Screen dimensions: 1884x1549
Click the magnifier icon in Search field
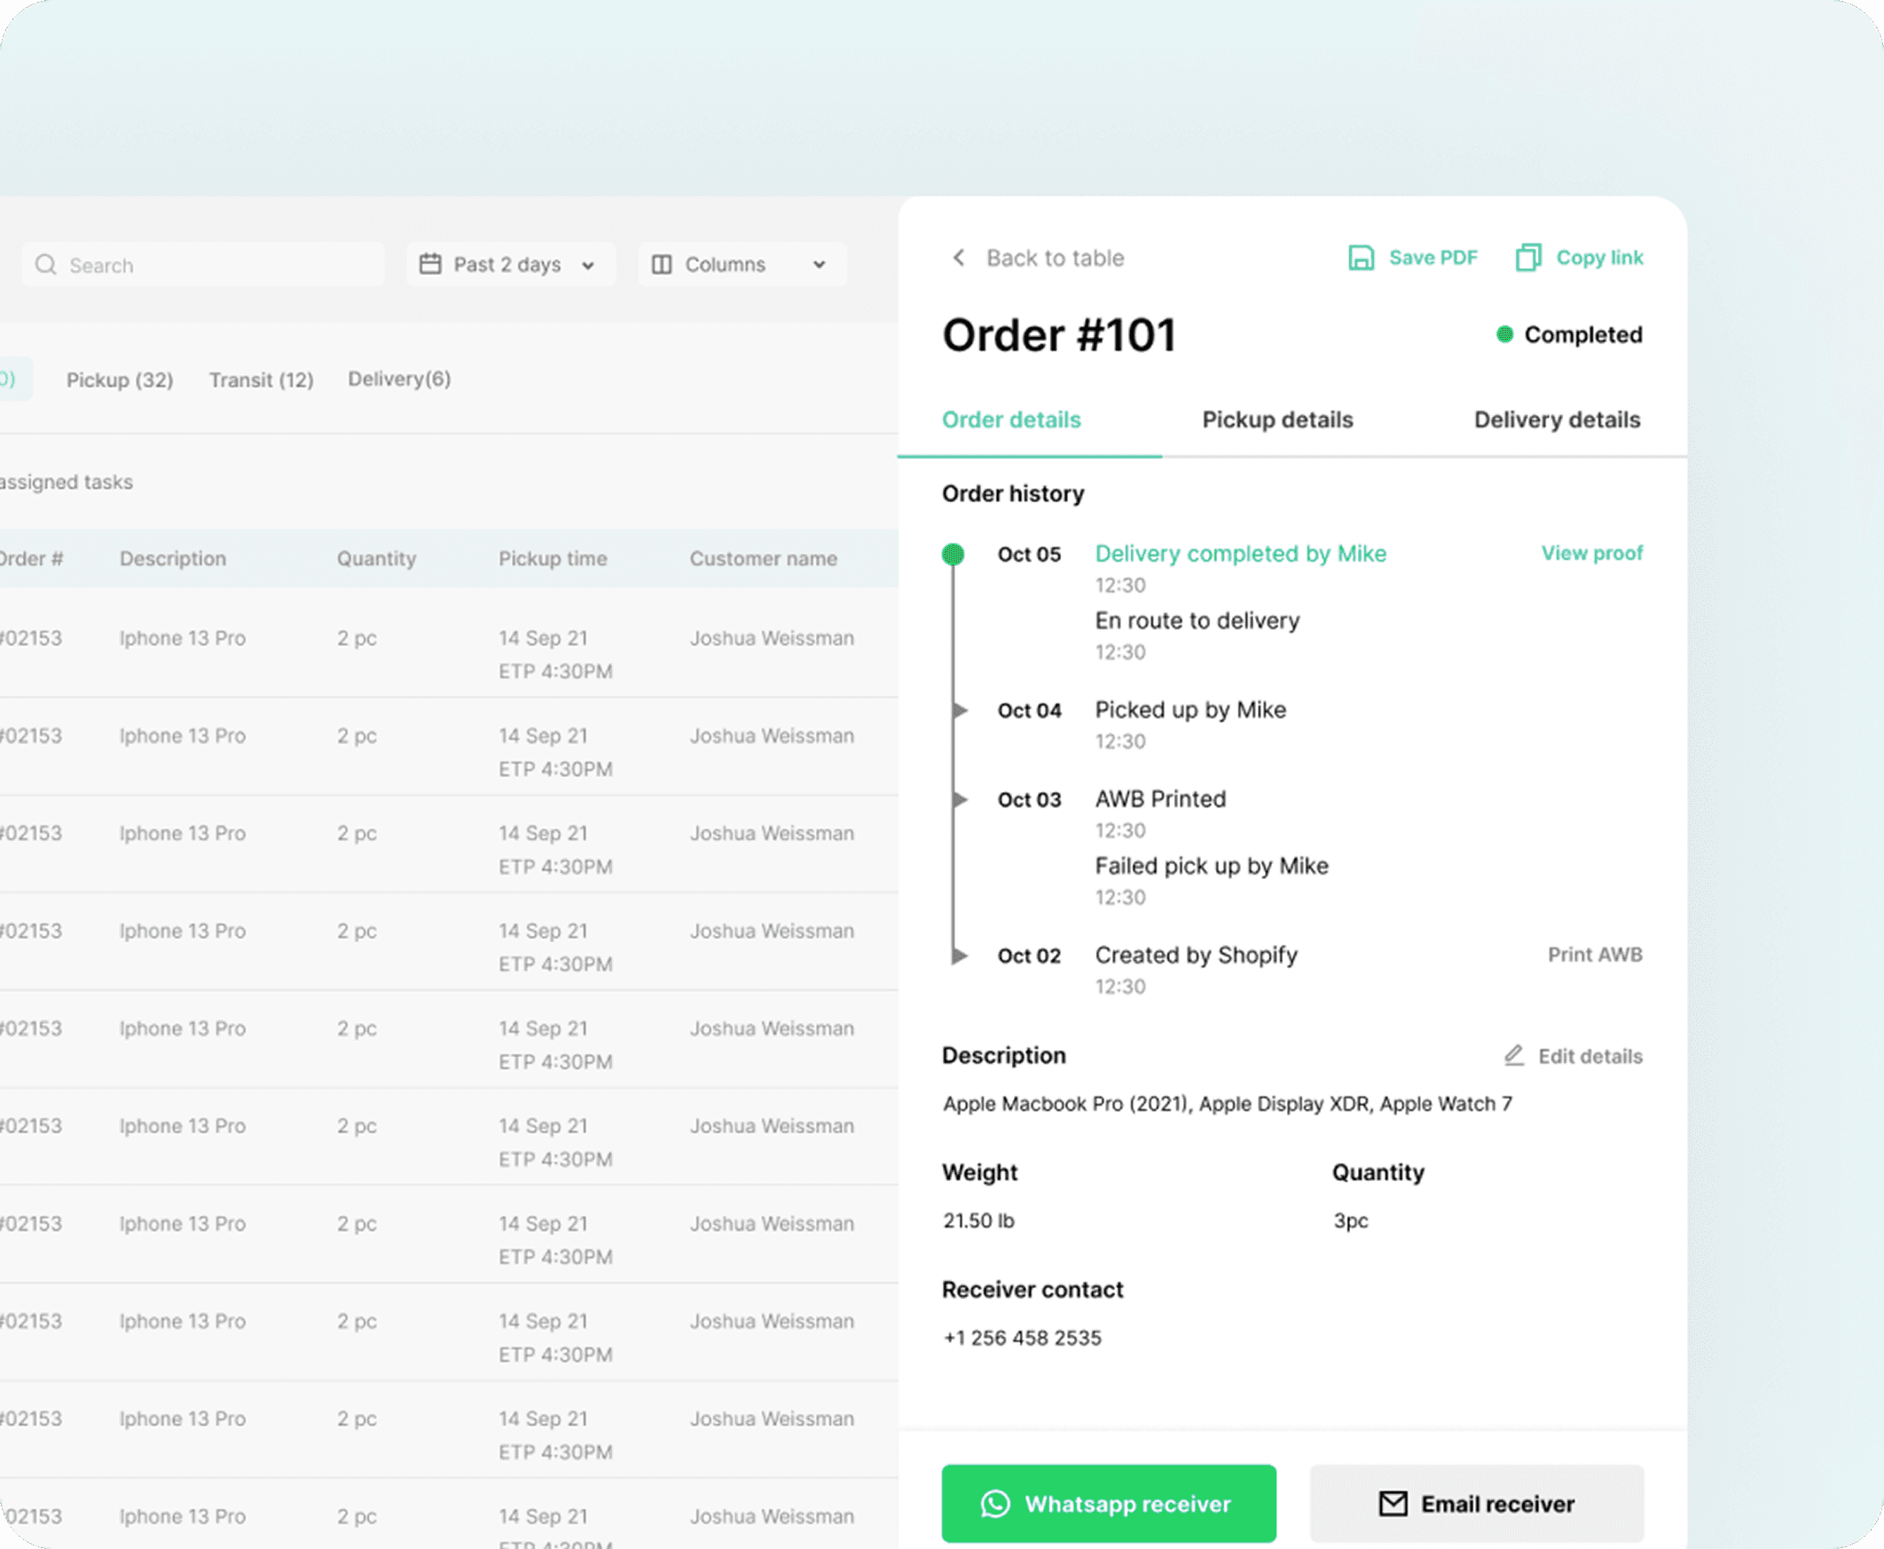click(45, 265)
